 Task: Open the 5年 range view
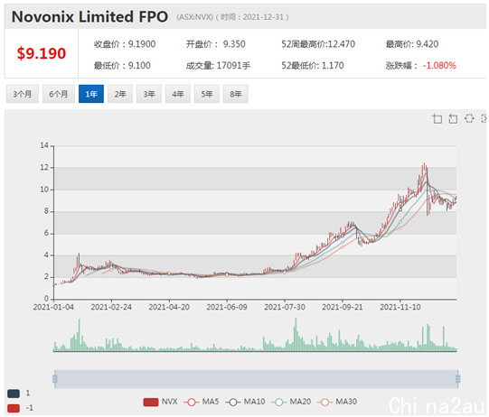[x=207, y=94]
